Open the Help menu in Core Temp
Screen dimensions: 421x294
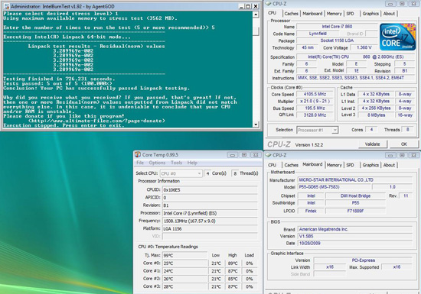pyautogui.click(x=192, y=163)
